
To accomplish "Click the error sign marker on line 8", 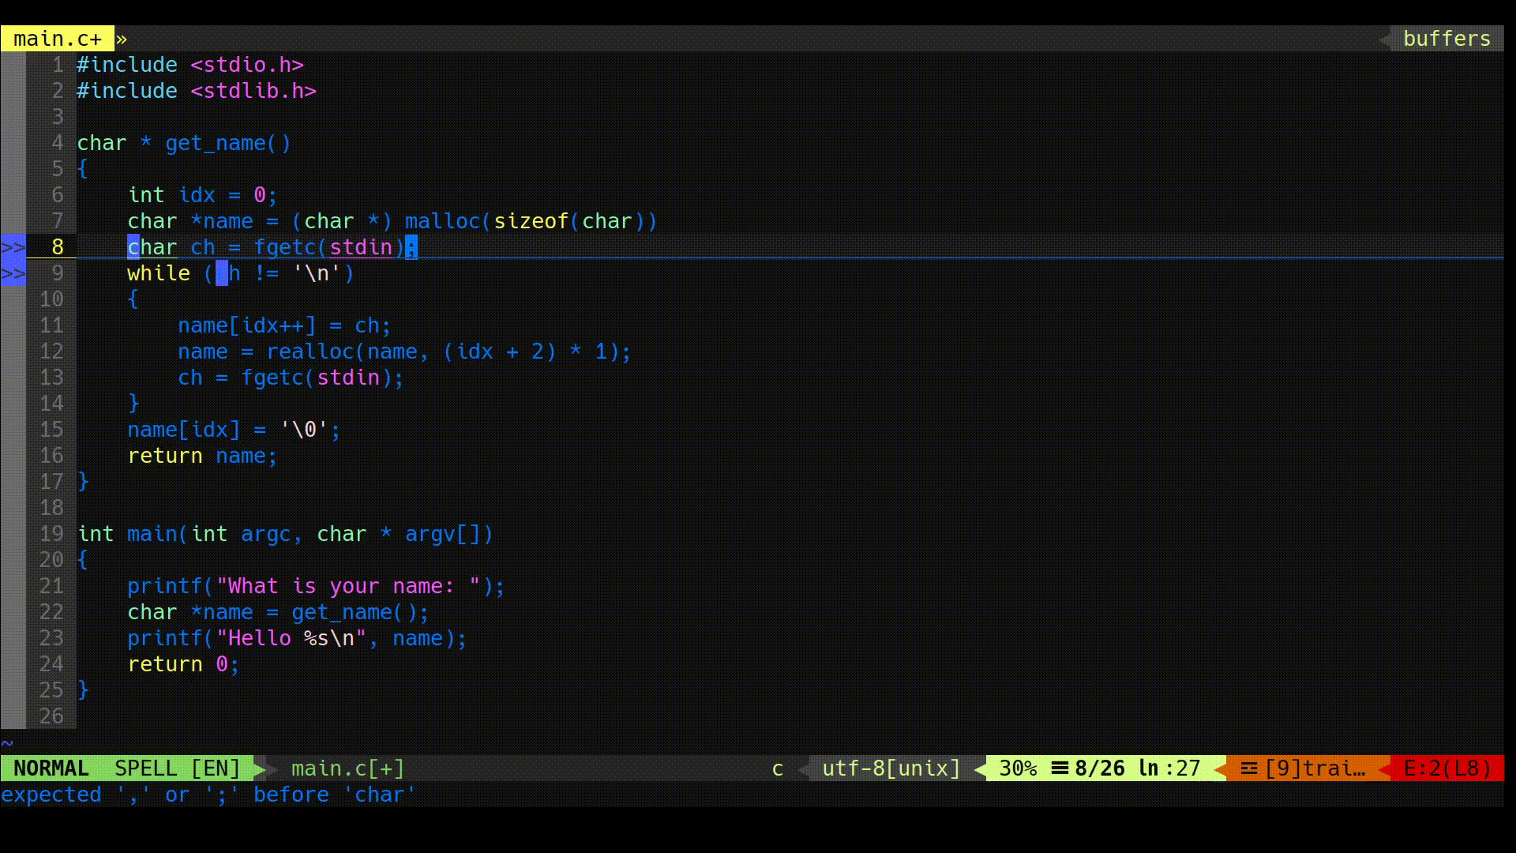I will click(x=13, y=247).
